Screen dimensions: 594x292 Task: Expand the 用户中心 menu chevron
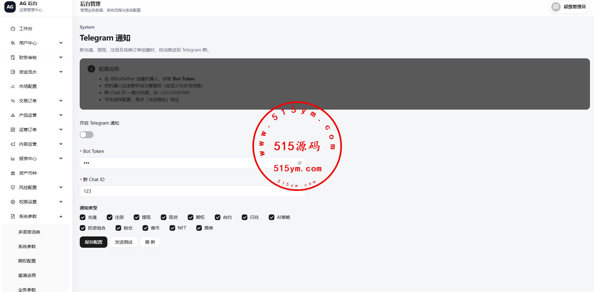(61, 43)
